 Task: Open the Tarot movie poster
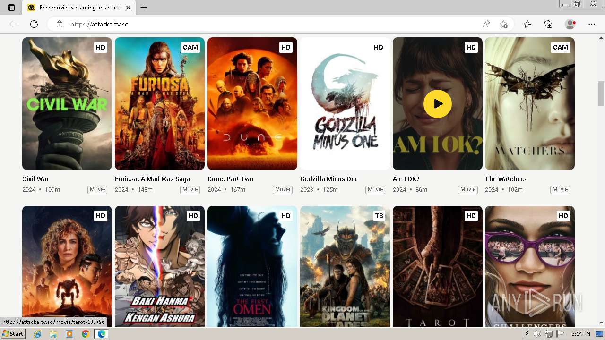[438, 266]
